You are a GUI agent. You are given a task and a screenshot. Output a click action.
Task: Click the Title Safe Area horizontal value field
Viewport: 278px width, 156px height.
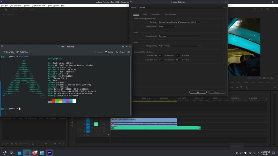161,55
